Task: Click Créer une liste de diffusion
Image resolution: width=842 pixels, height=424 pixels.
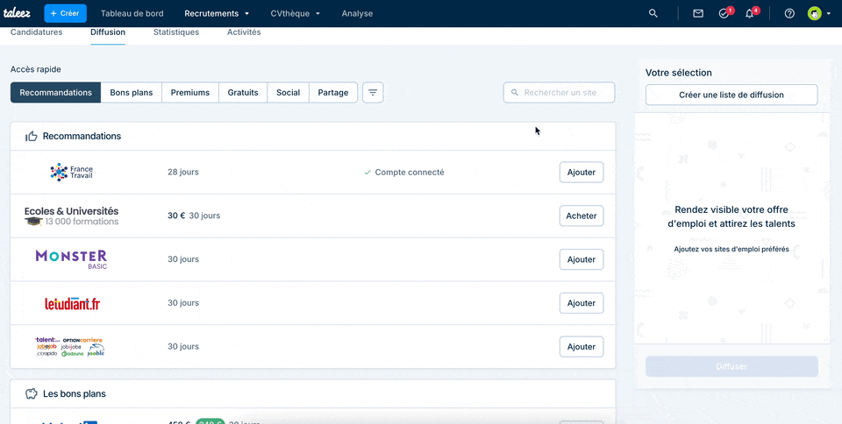Action: [x=731, y=95]
